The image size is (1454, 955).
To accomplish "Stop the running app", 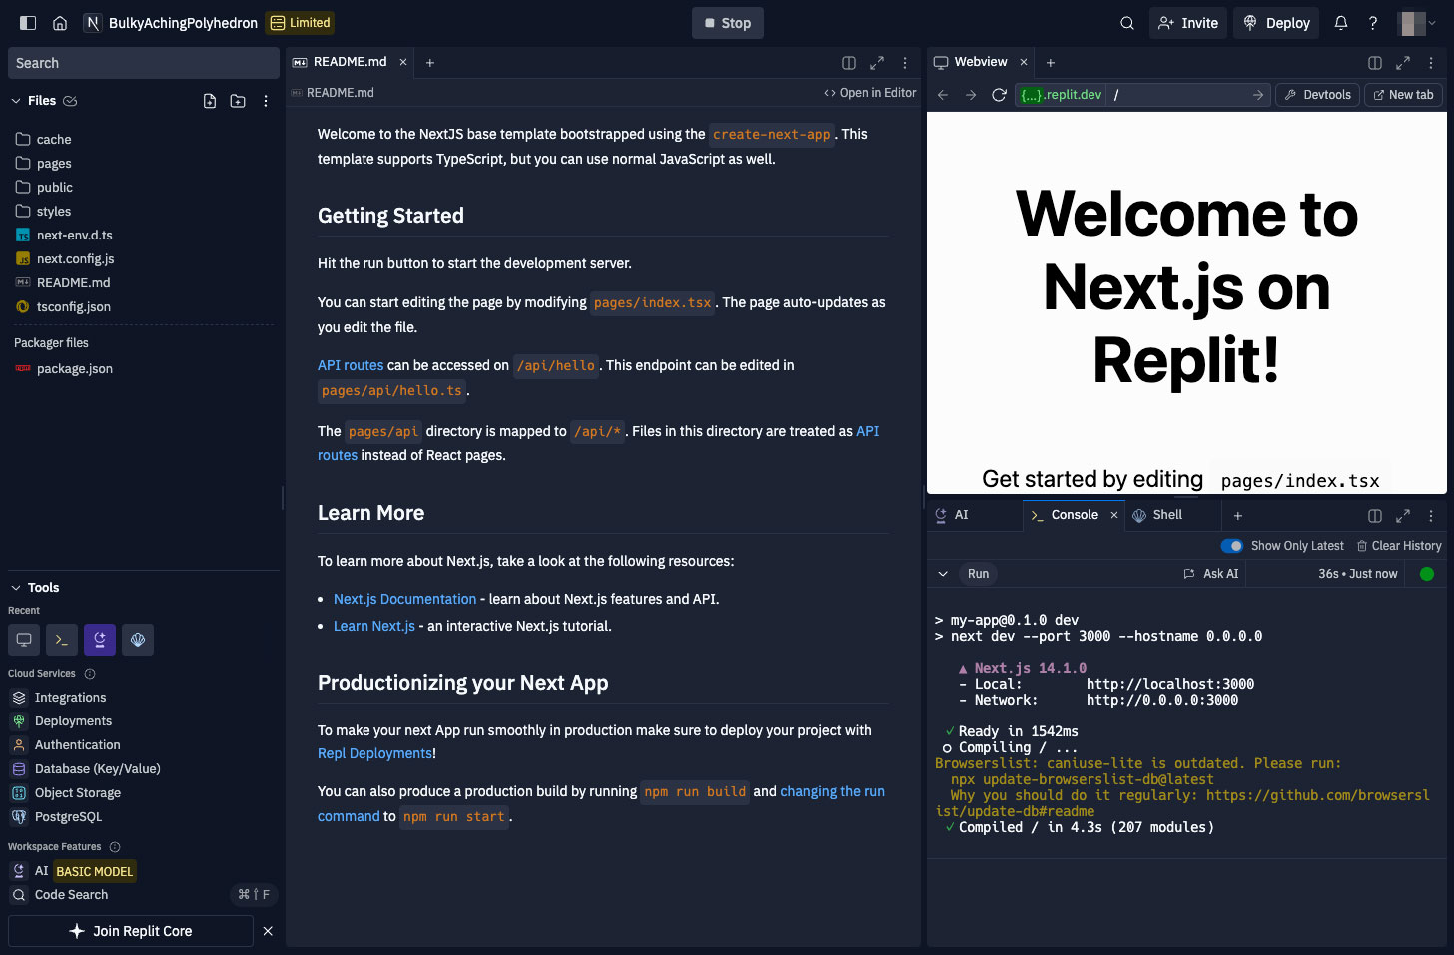I will click(727, 23).
